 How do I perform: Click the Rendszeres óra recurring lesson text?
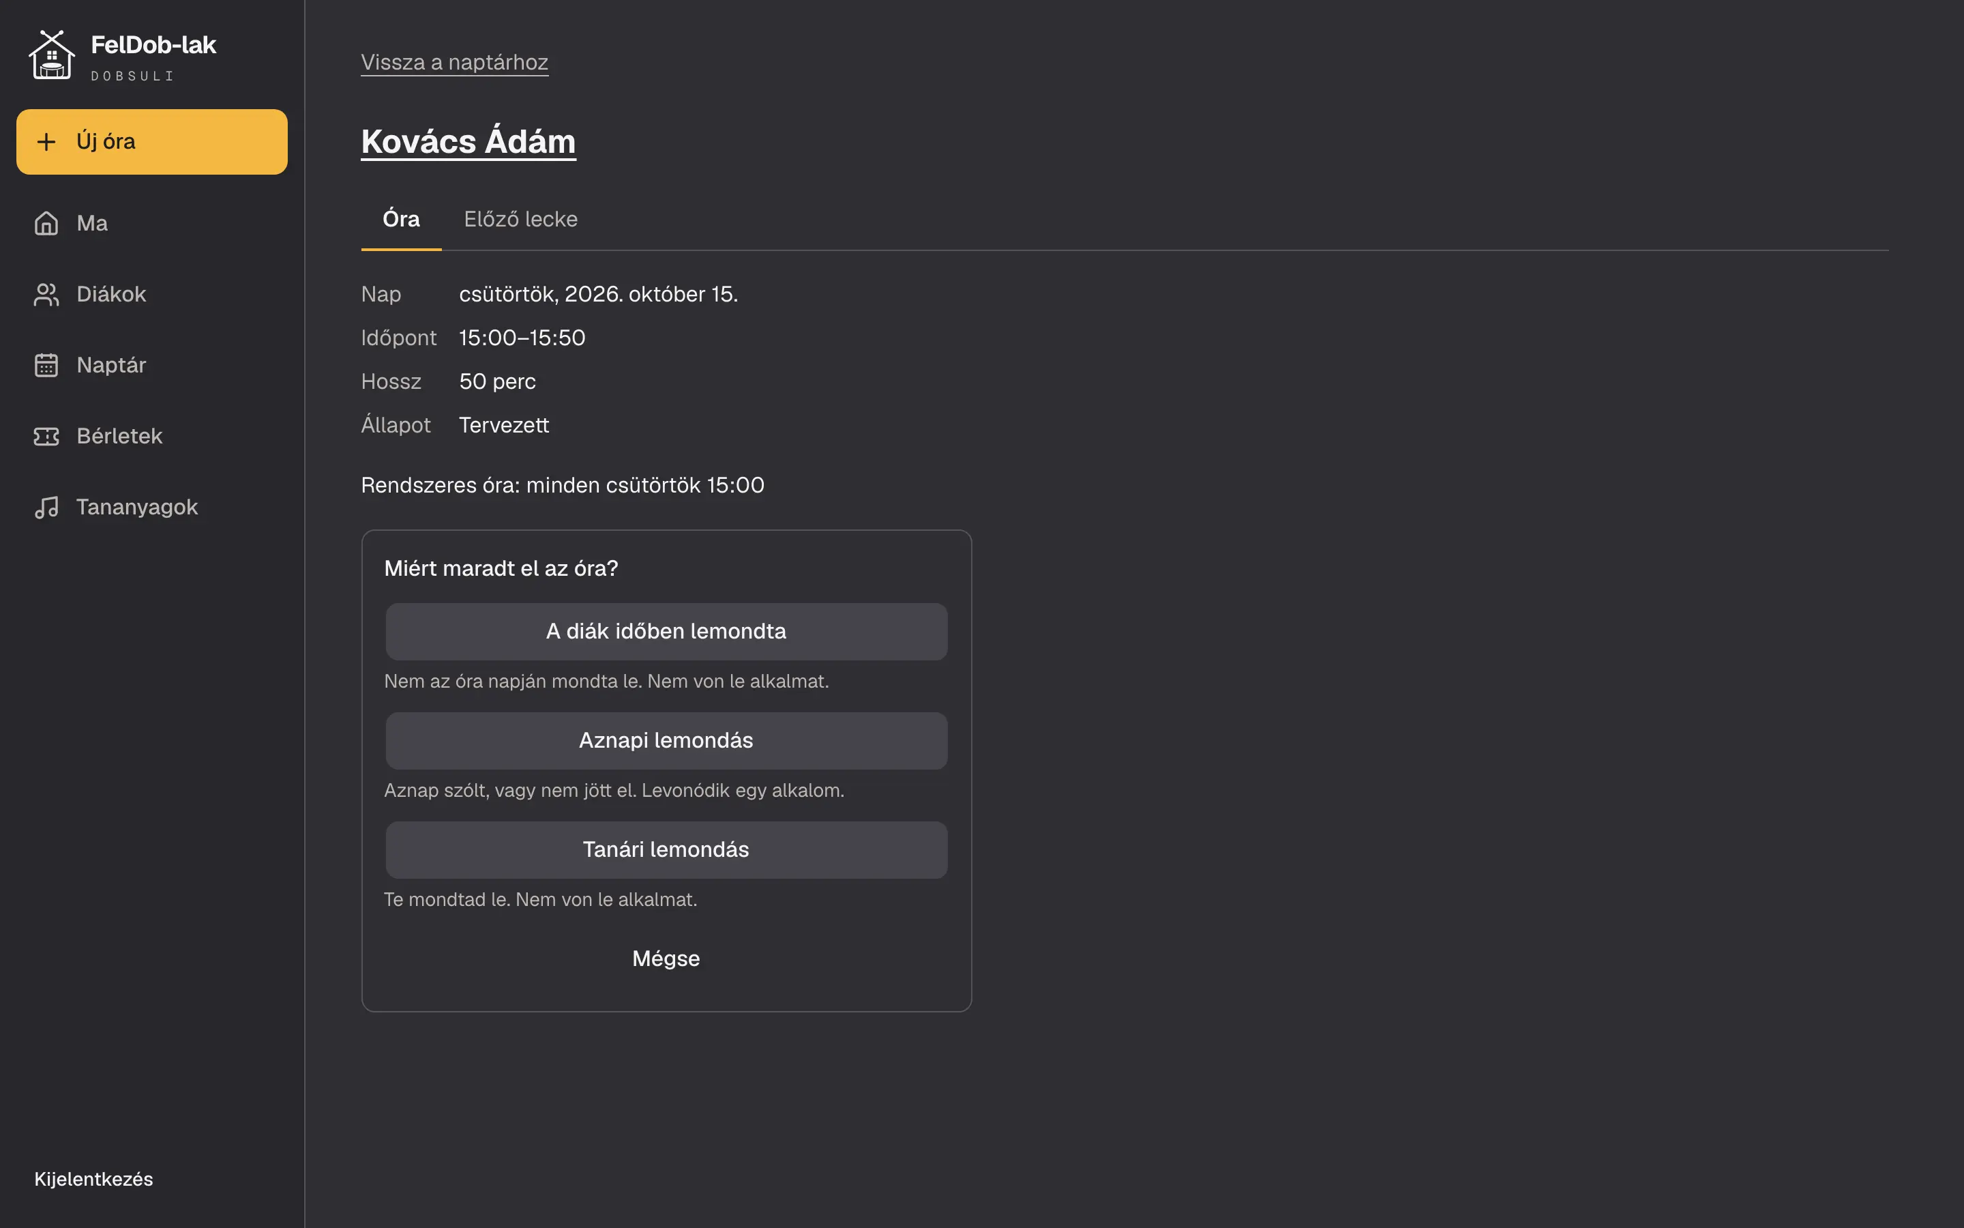(x=563, y=486)
